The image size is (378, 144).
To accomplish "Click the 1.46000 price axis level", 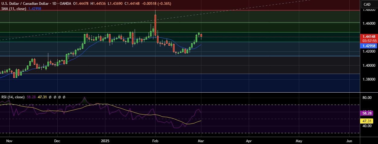I will 369,23.
